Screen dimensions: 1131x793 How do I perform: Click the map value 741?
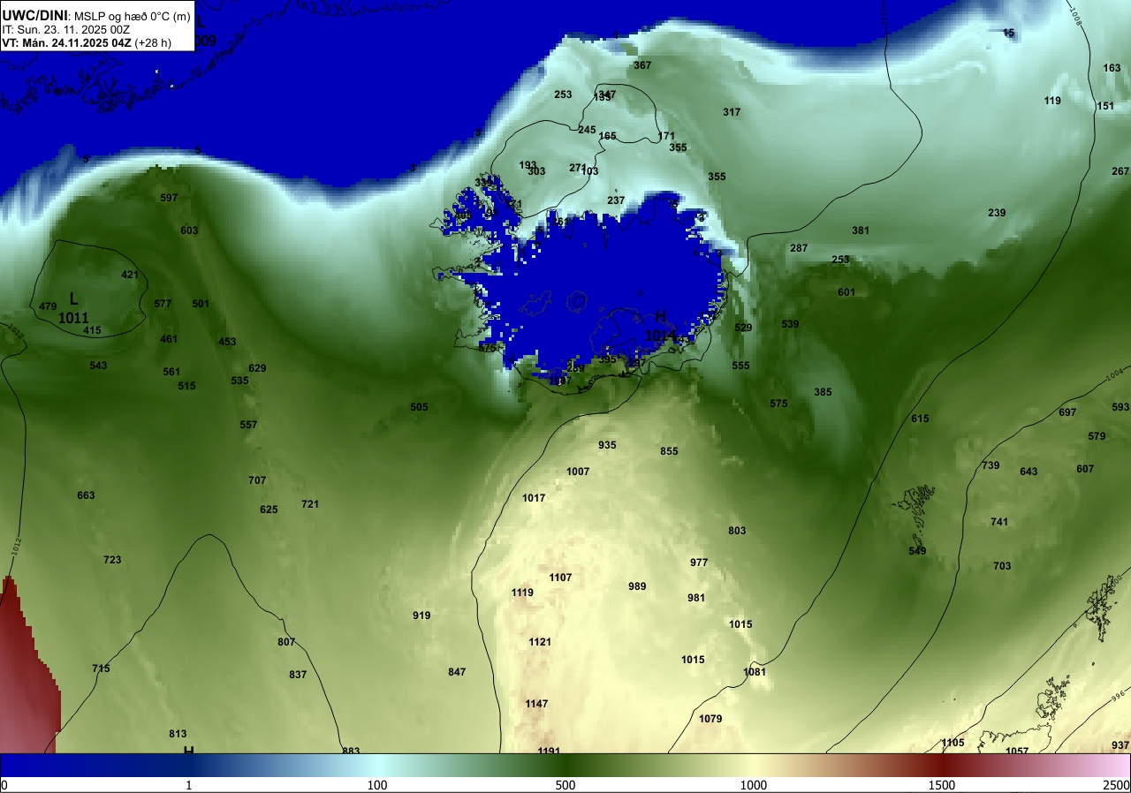[999, 522]
